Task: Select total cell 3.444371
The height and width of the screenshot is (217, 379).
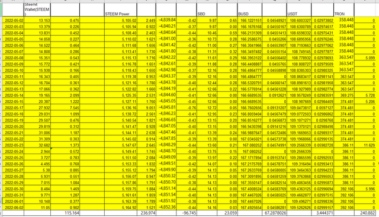Action: tap(323, 213)
